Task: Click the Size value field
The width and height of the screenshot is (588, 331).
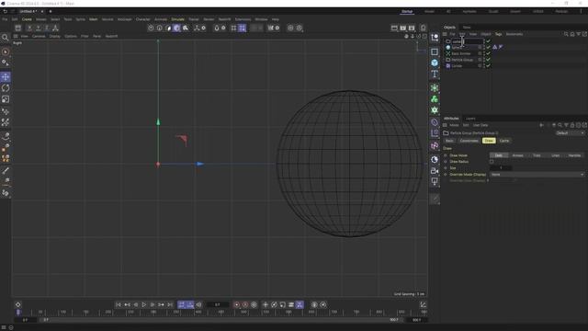Action: 501,168
